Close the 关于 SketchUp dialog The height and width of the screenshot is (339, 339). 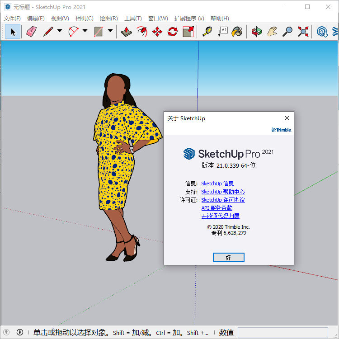point(287,118)
